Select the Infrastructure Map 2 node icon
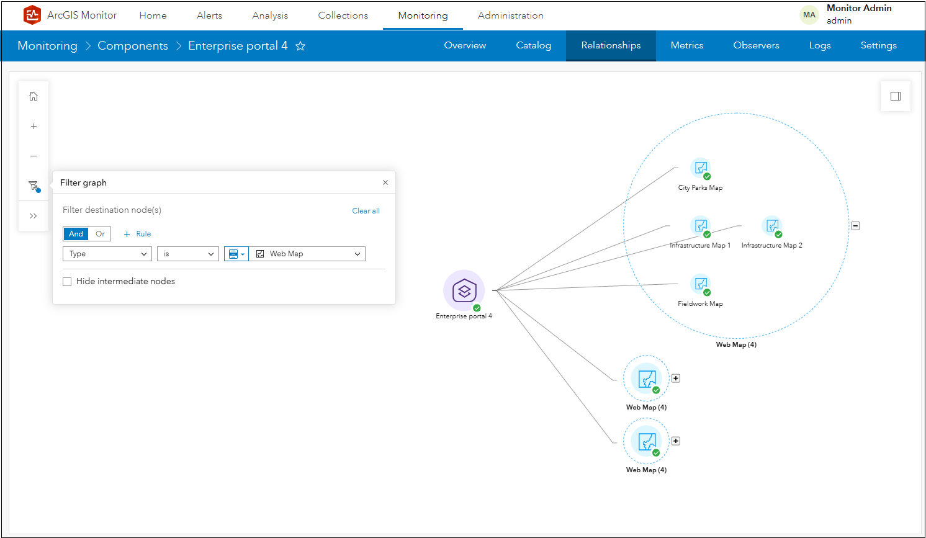926x538 pixels. pos(772,226)
